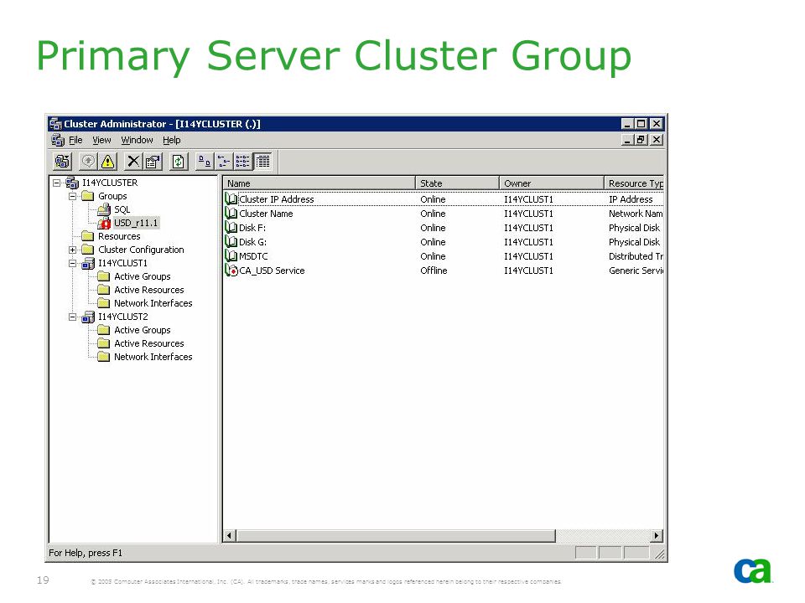The image size is (805, 603).
Task: Select the USD_r11.1 group
Action: coord(136,223)
